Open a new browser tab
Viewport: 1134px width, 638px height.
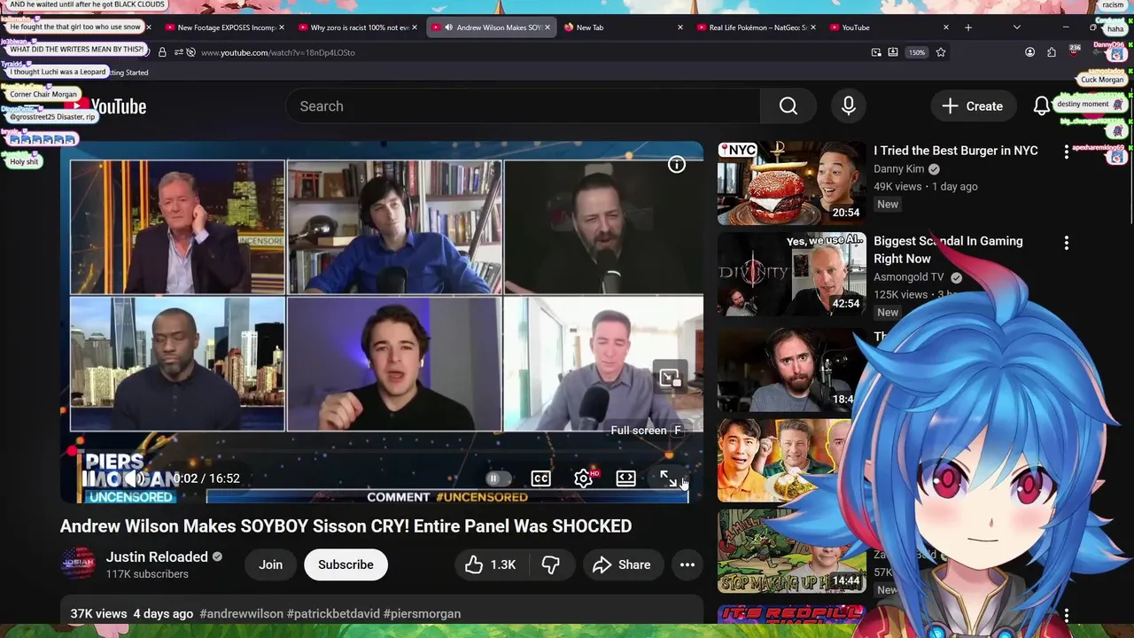pyautogui.click(x=968, y=27)
